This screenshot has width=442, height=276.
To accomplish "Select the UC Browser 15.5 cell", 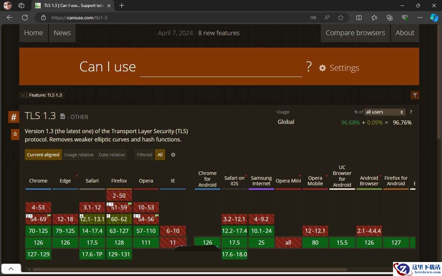I will [342, 243].
